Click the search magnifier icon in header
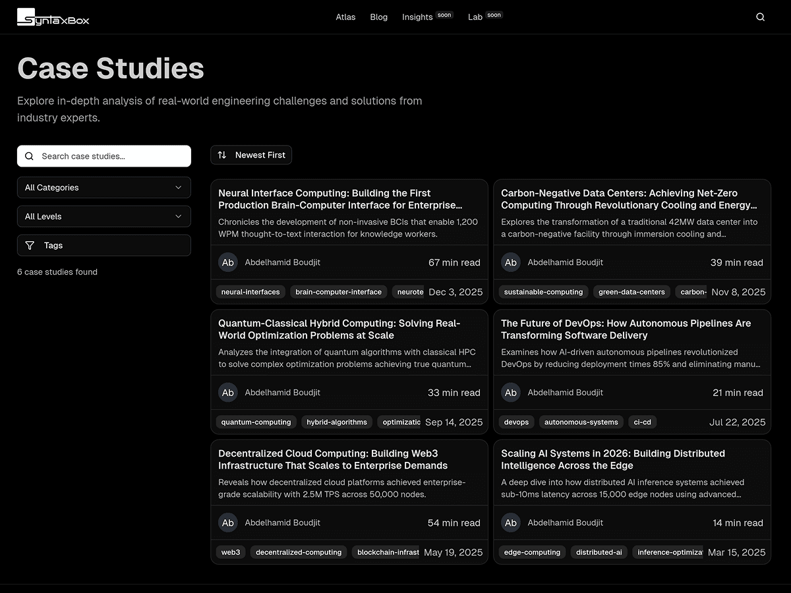 point(760,17)
